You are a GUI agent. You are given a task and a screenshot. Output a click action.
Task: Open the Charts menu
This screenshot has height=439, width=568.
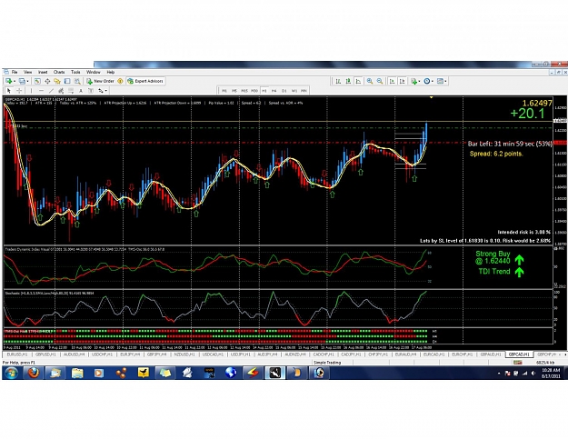pyautogui.click(x=59, y=72)
